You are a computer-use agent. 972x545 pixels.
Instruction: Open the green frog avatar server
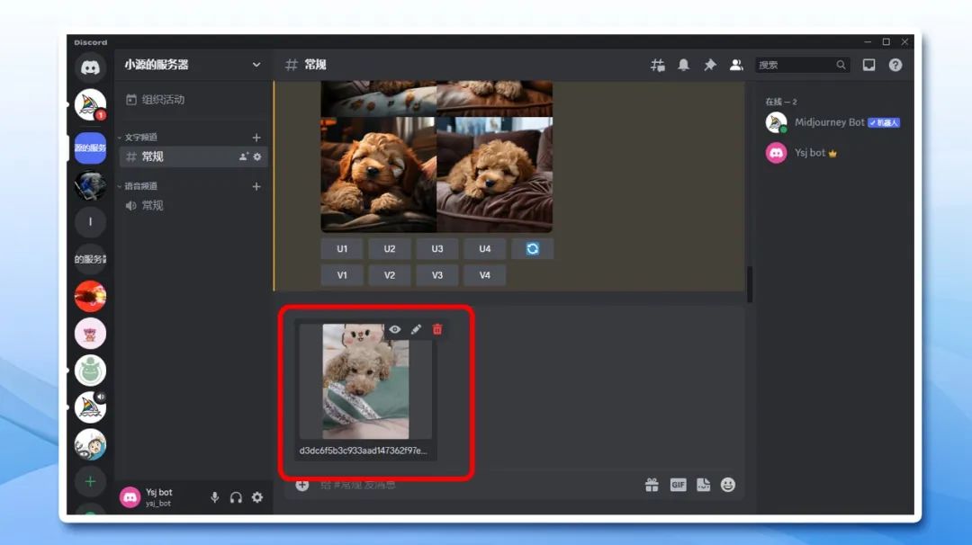tap(91, 371)
